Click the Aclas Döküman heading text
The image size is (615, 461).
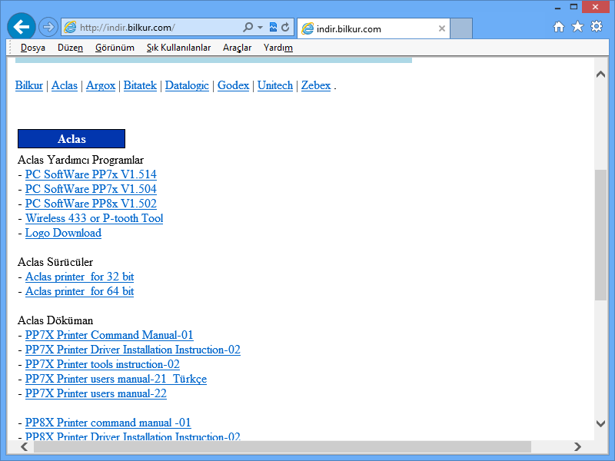click(x=55, y=320)
